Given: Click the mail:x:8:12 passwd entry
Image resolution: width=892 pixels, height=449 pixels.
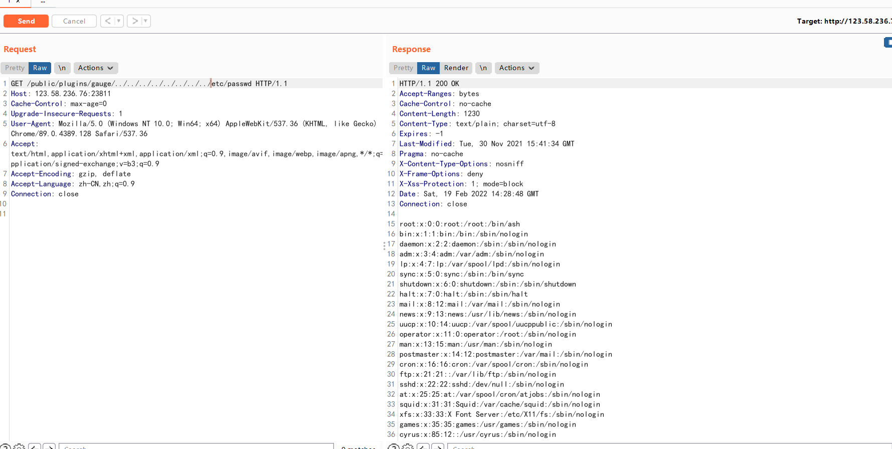Looking at the screenshot, I should click(x=480, y=304).
